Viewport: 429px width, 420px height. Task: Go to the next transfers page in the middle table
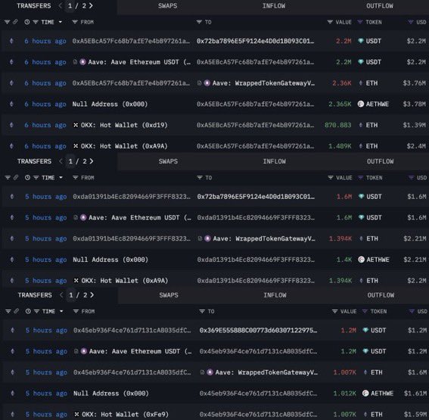(92, 161)
